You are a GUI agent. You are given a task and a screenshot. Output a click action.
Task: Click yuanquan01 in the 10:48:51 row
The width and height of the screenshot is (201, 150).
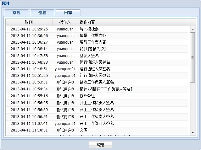[65, 69]
